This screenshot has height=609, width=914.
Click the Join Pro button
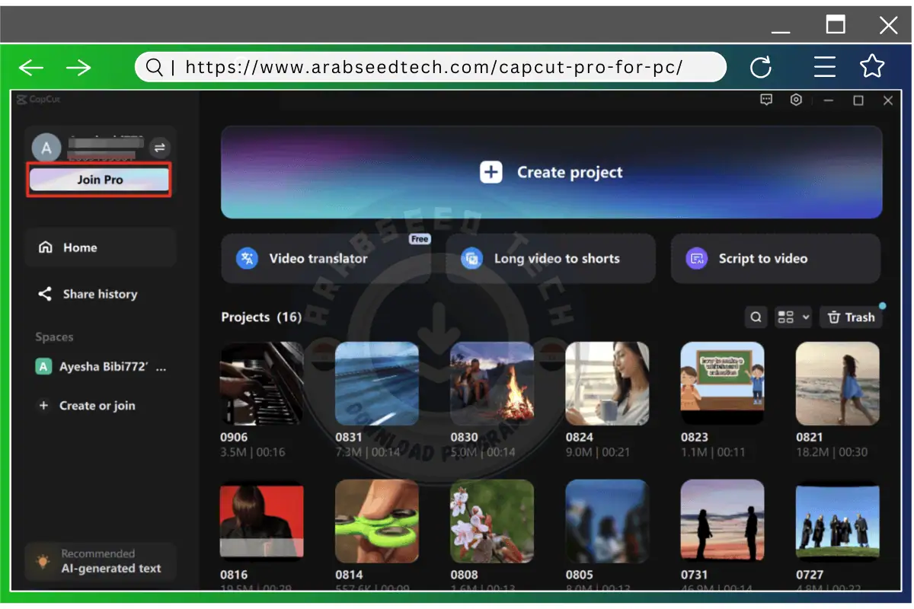[100, 180]
